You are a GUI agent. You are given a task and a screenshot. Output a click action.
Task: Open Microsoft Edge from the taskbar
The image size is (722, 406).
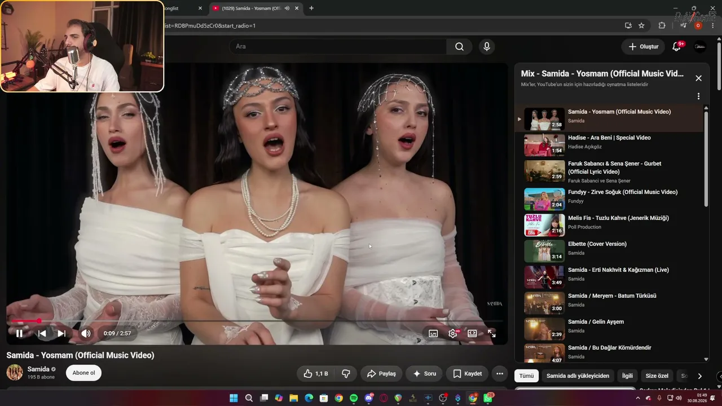click(x=309, y=398)
